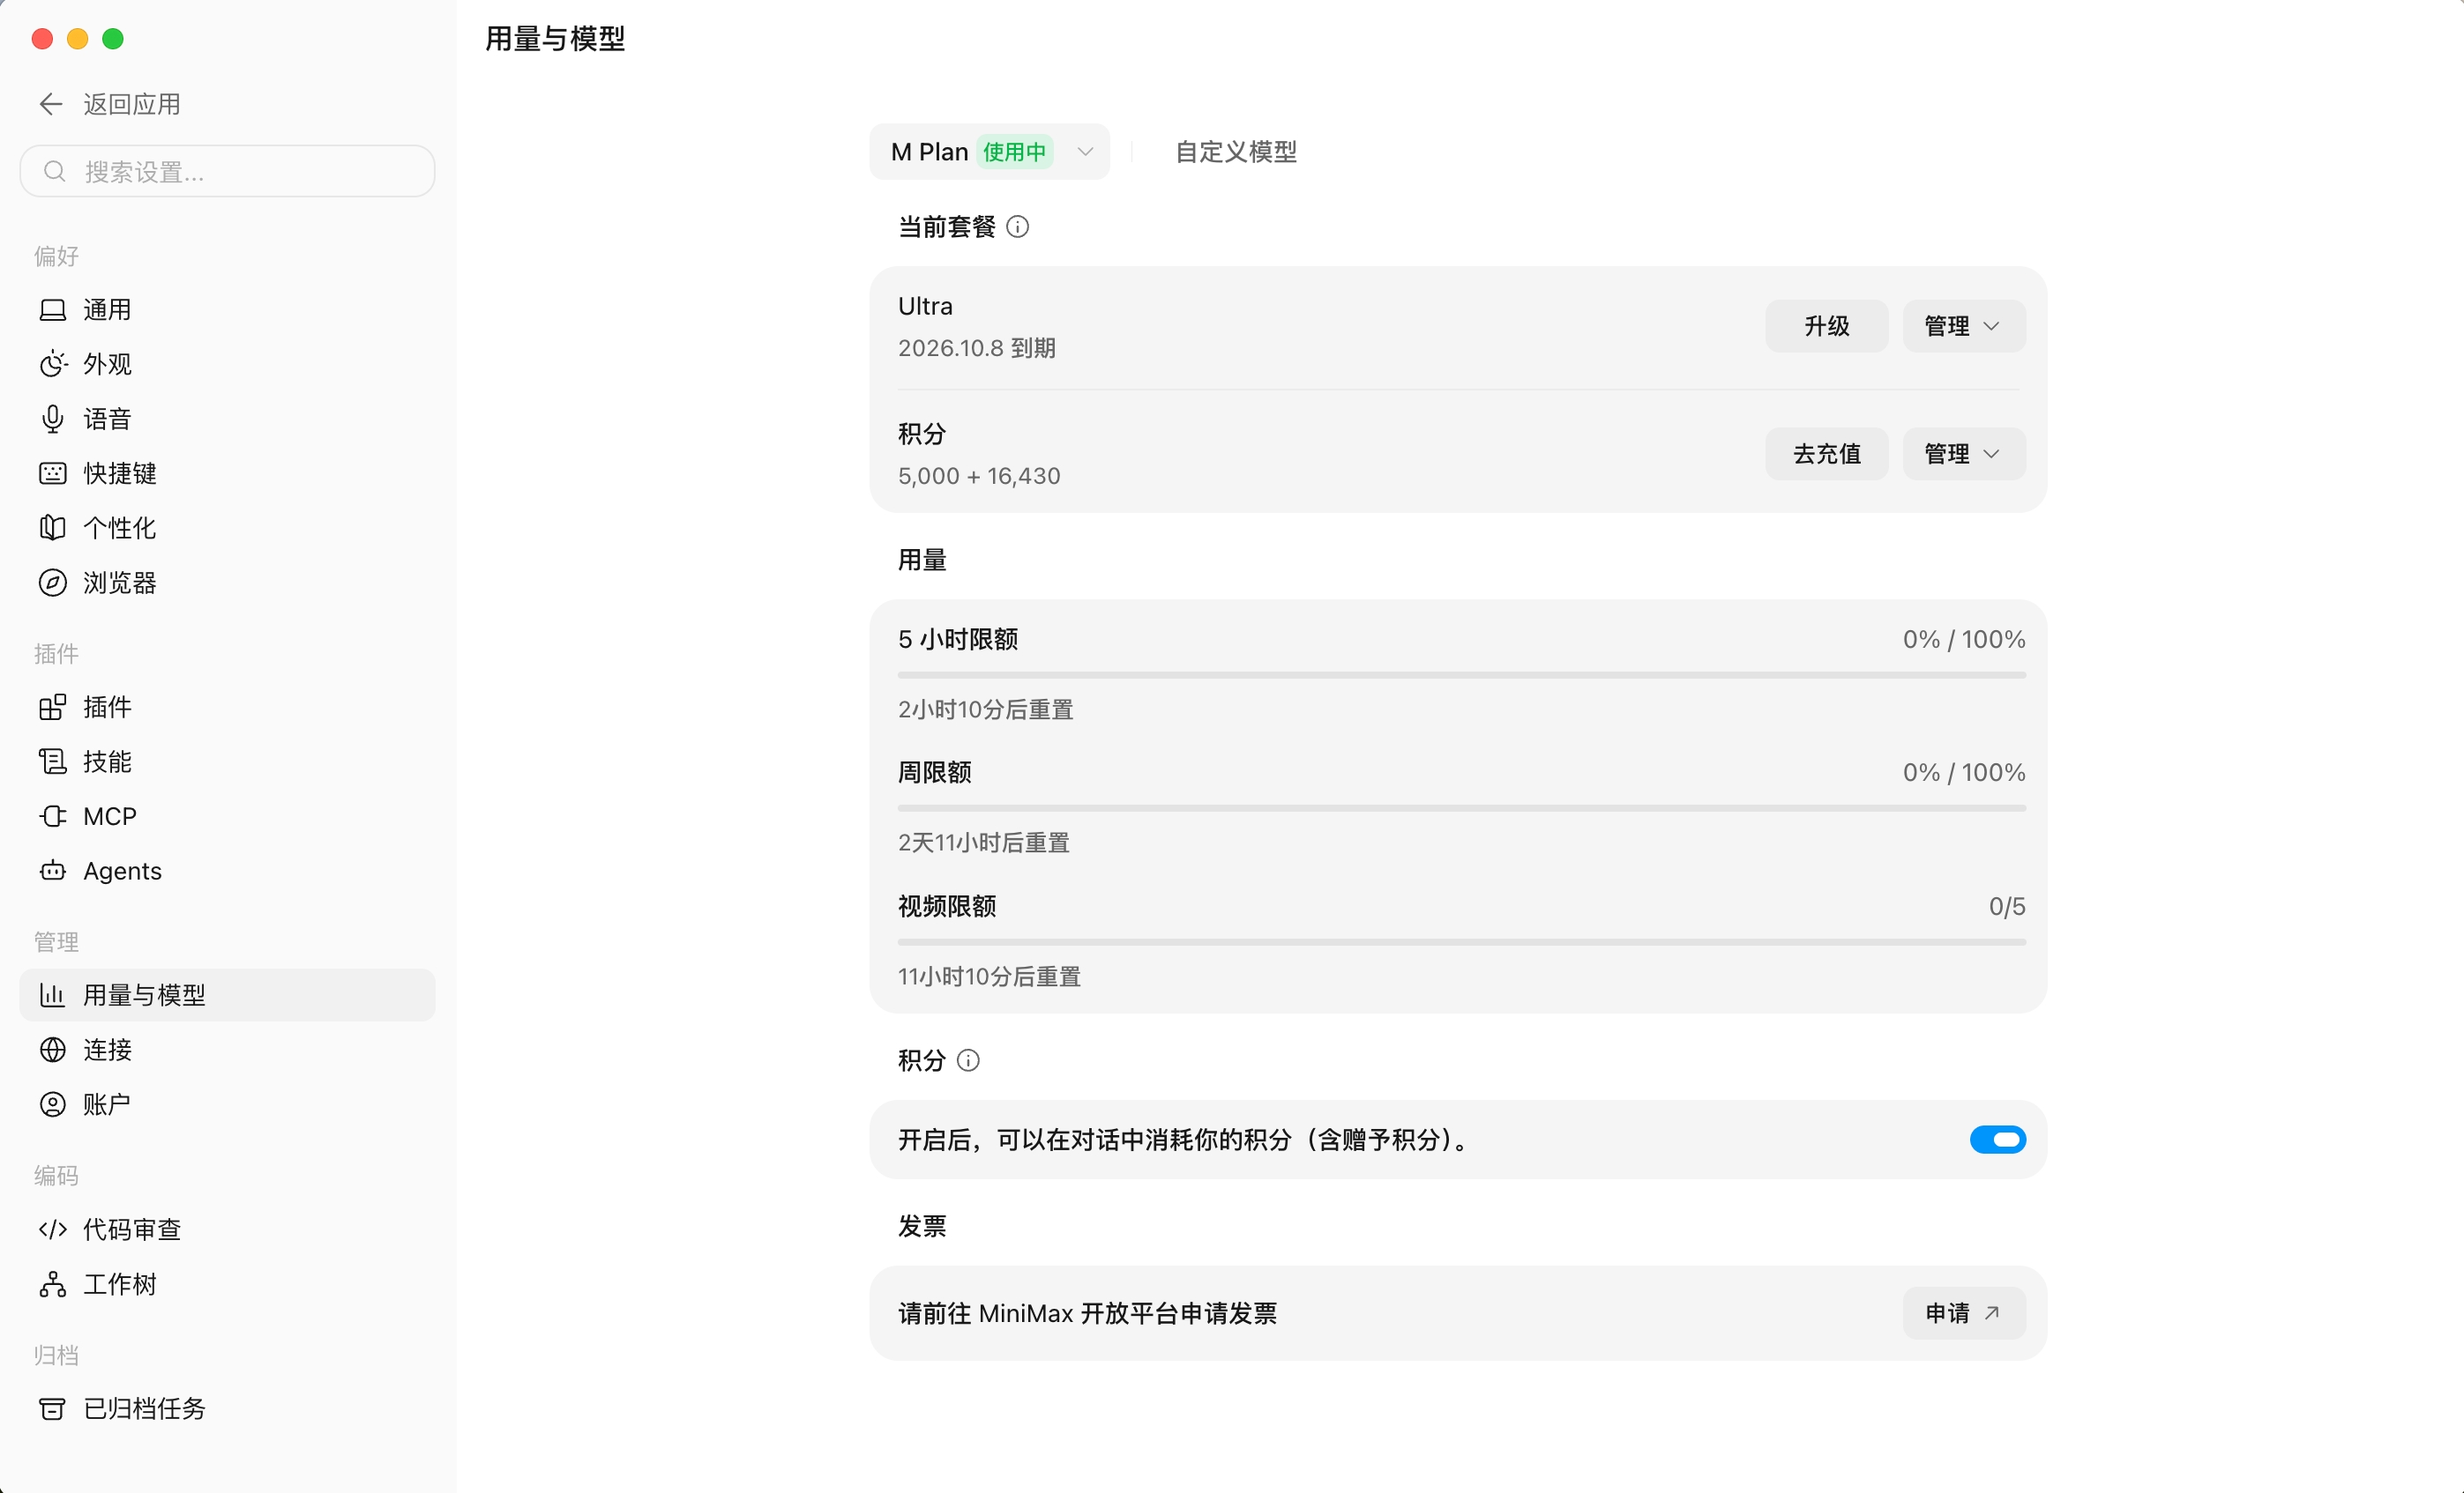This screenshot has height=1493, width=2464.
Task: Click the 11小时10分后重置 reset text
Action: 989,977
